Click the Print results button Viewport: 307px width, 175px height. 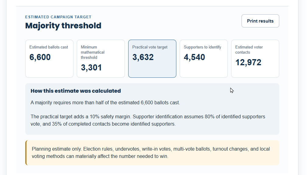point(260,21)
